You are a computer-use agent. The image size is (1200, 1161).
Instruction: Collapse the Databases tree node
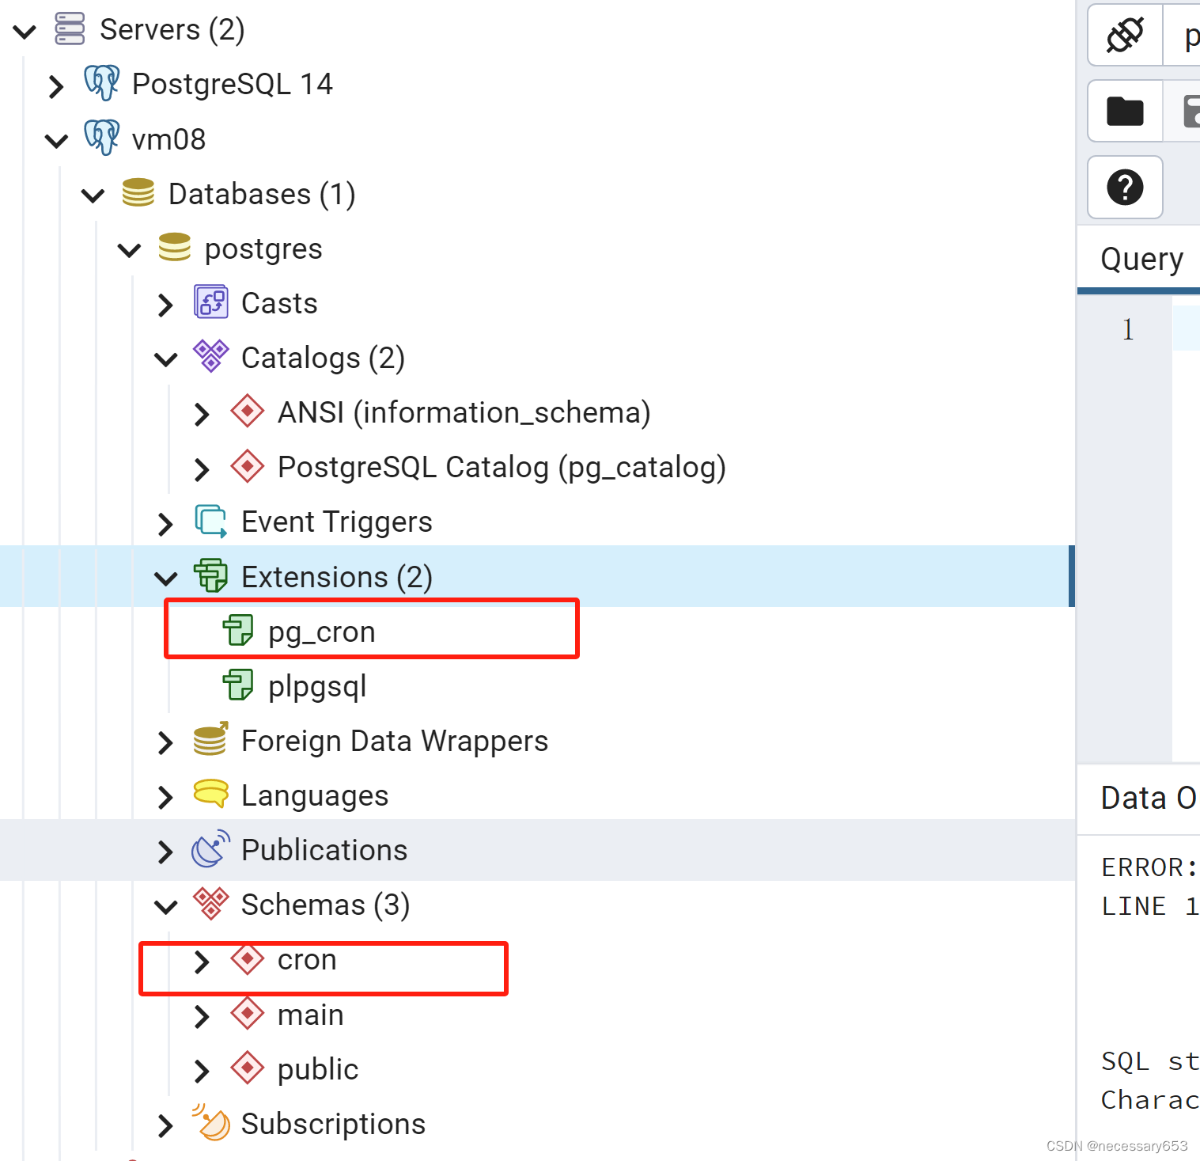tap(93, 195)
